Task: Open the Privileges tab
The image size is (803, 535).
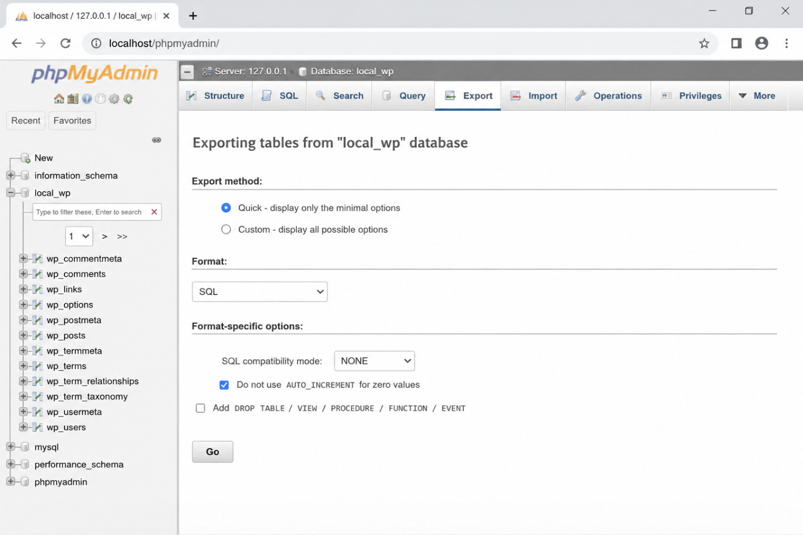Action: 691,96
